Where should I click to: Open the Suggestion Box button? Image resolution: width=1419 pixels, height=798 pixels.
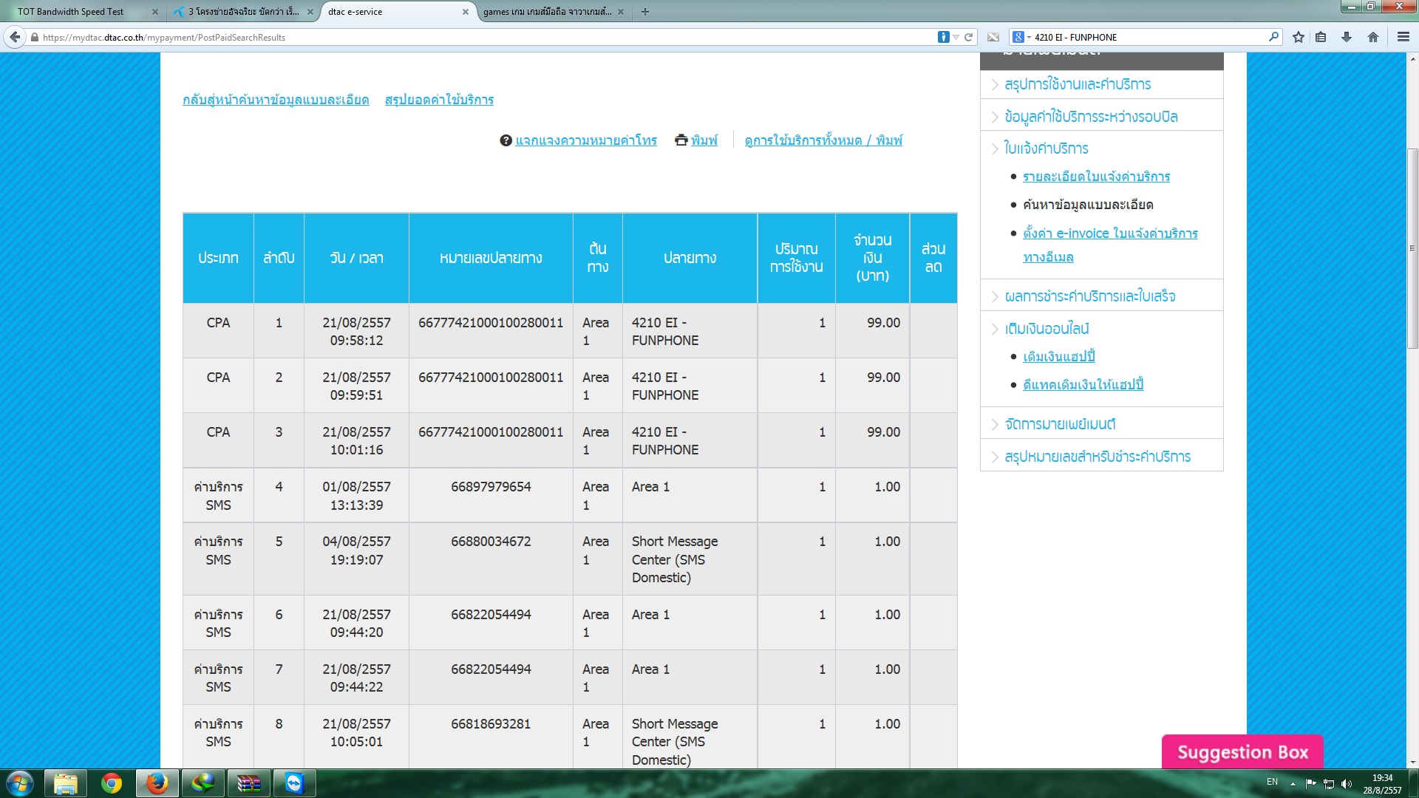pos(1242,752)
